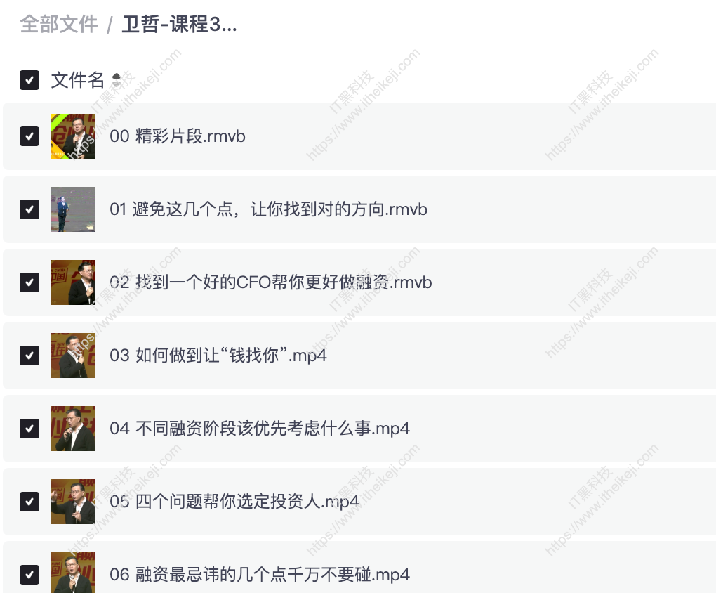Go to 全部文件 in the breadcrumb
Screen dimensions: 716x593
(59, 24)
